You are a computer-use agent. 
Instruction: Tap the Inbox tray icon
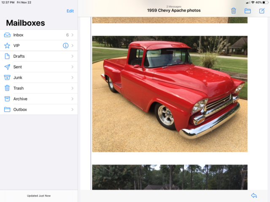coord(7,35)
